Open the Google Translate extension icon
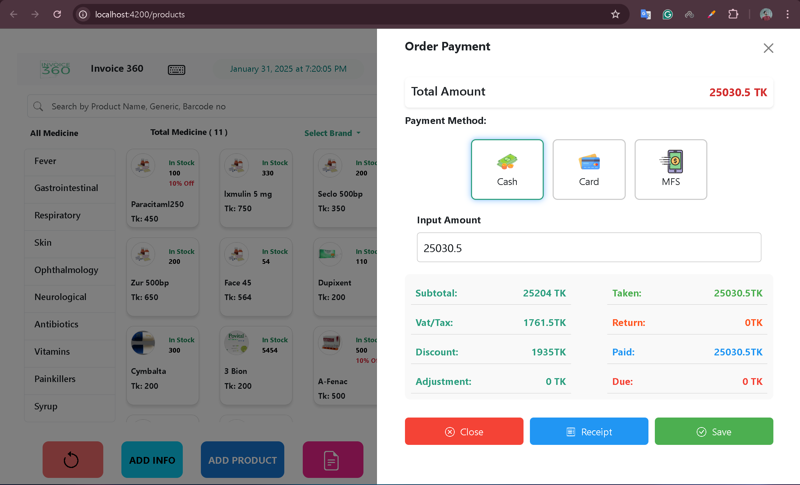The image size is (800, 485). tap(646, 14)
